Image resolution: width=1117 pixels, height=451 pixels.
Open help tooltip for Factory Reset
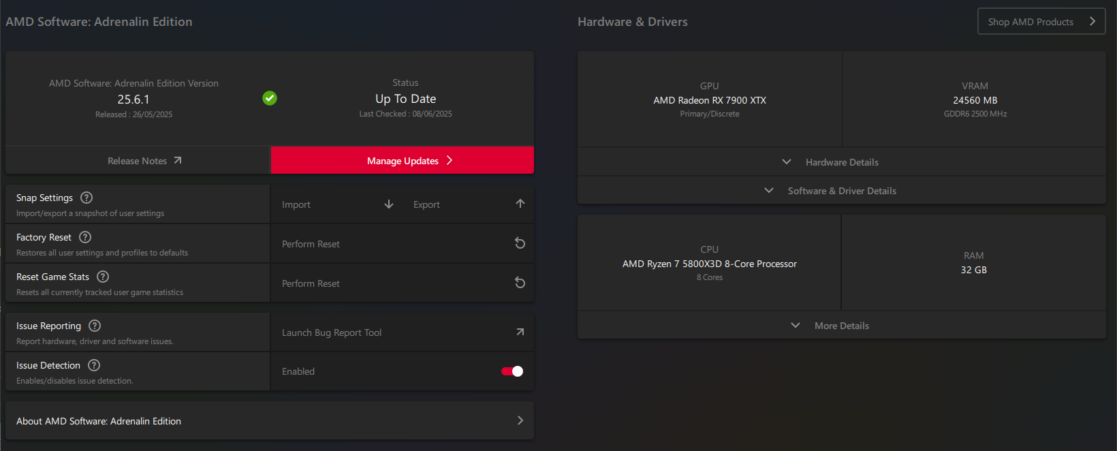click(85, 237)
